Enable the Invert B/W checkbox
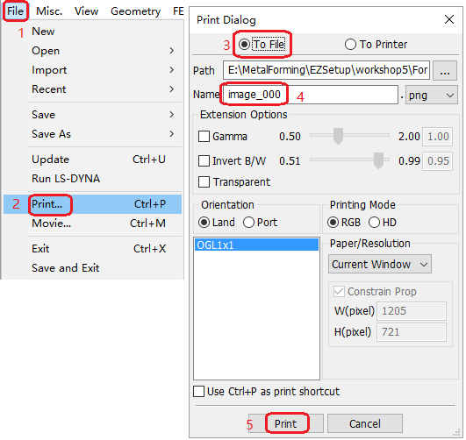This screenshot has width=466, height=440. [x=204, y=161]
